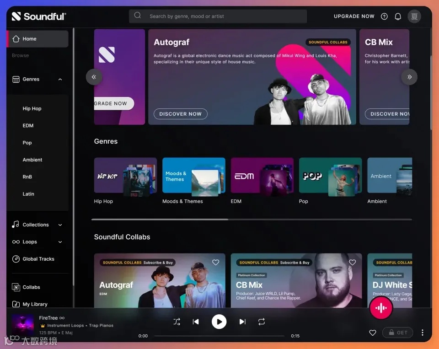The height and width of the screenshot is (349, 439).
Task: Click the FireTree track title
Action: pyautogui.click(x=48, y=318)
